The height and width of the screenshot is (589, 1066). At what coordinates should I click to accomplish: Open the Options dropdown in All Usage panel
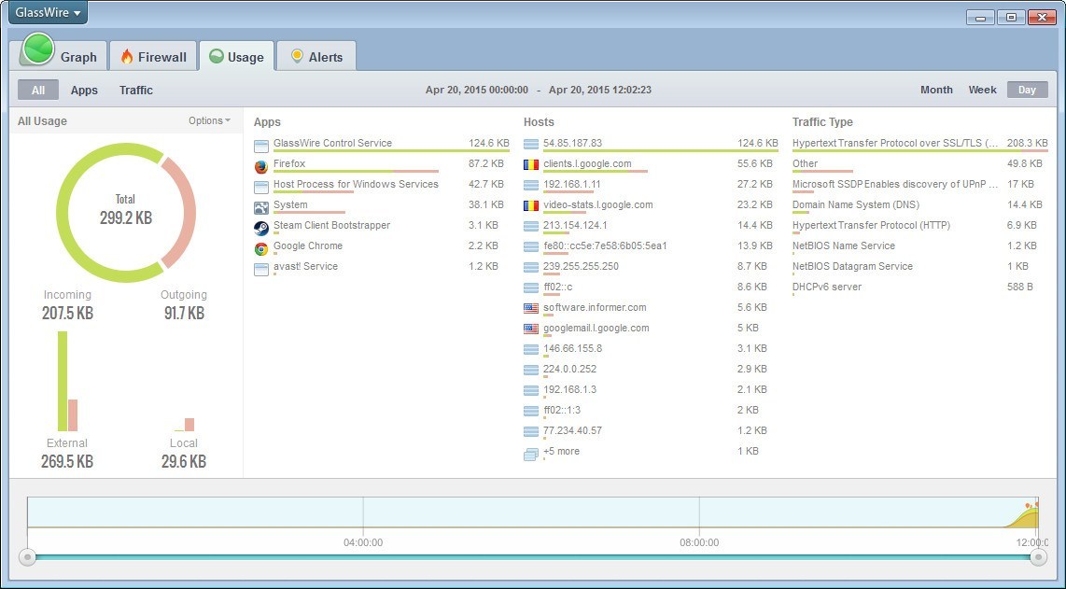(x=209, y=120)
